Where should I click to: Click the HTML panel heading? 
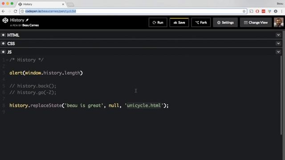click(13, 35)
